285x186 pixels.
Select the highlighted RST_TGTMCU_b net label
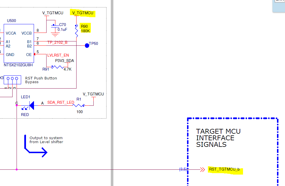click(x=224, y=169)
